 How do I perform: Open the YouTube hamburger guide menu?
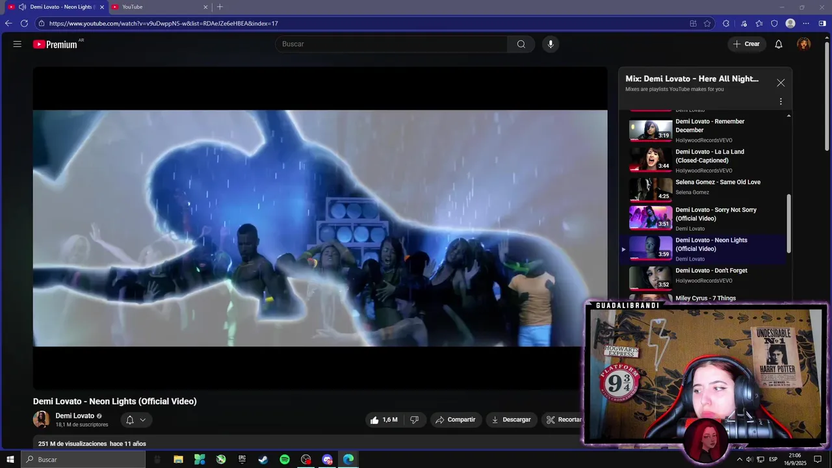18,44
